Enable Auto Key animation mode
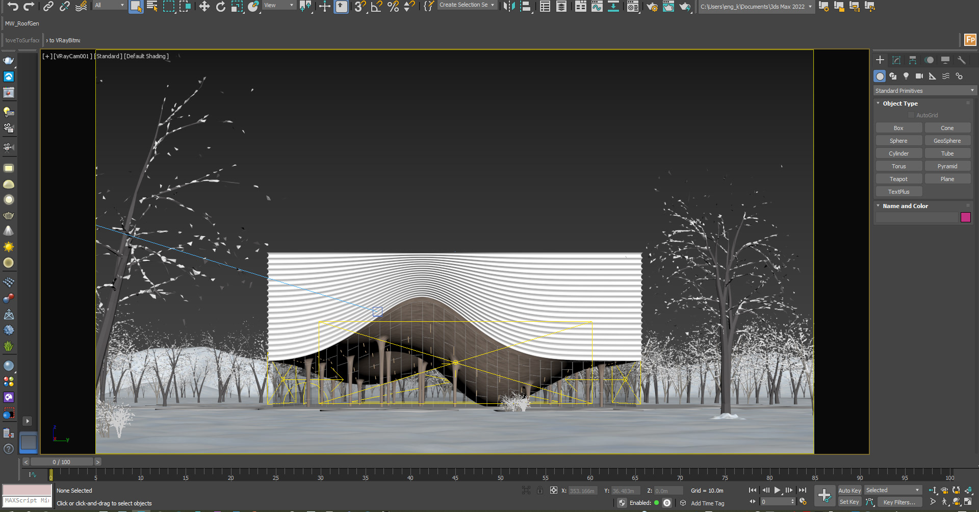The image size is (979, 512). [x=849, y=490]
